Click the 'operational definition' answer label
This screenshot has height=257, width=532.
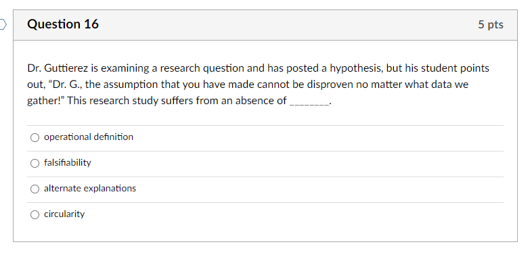tap(89, 137)
